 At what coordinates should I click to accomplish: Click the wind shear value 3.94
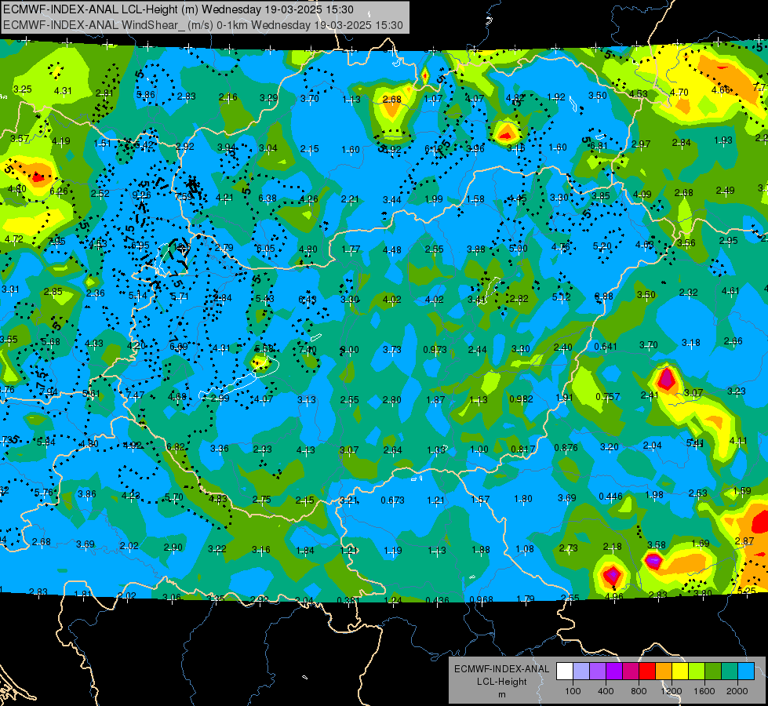pos(226,147)
